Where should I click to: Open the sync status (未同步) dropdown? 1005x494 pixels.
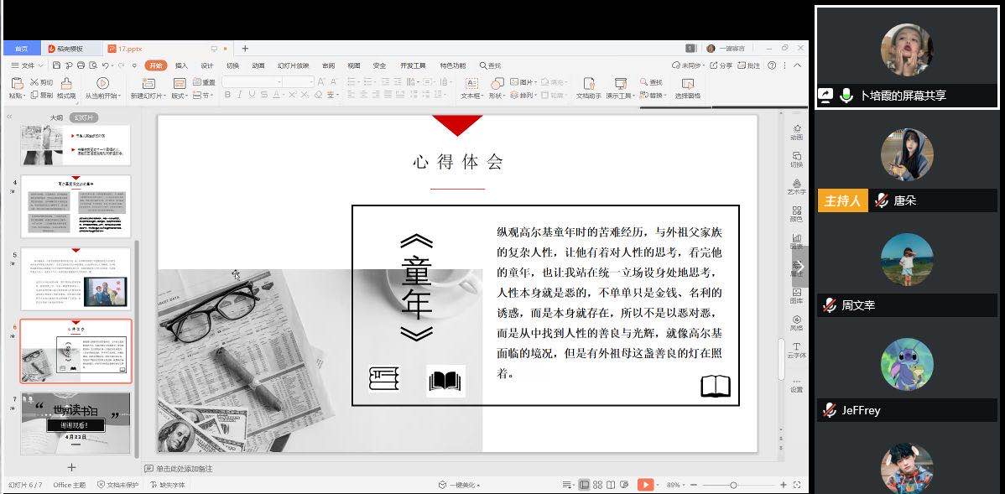[688, 65]
